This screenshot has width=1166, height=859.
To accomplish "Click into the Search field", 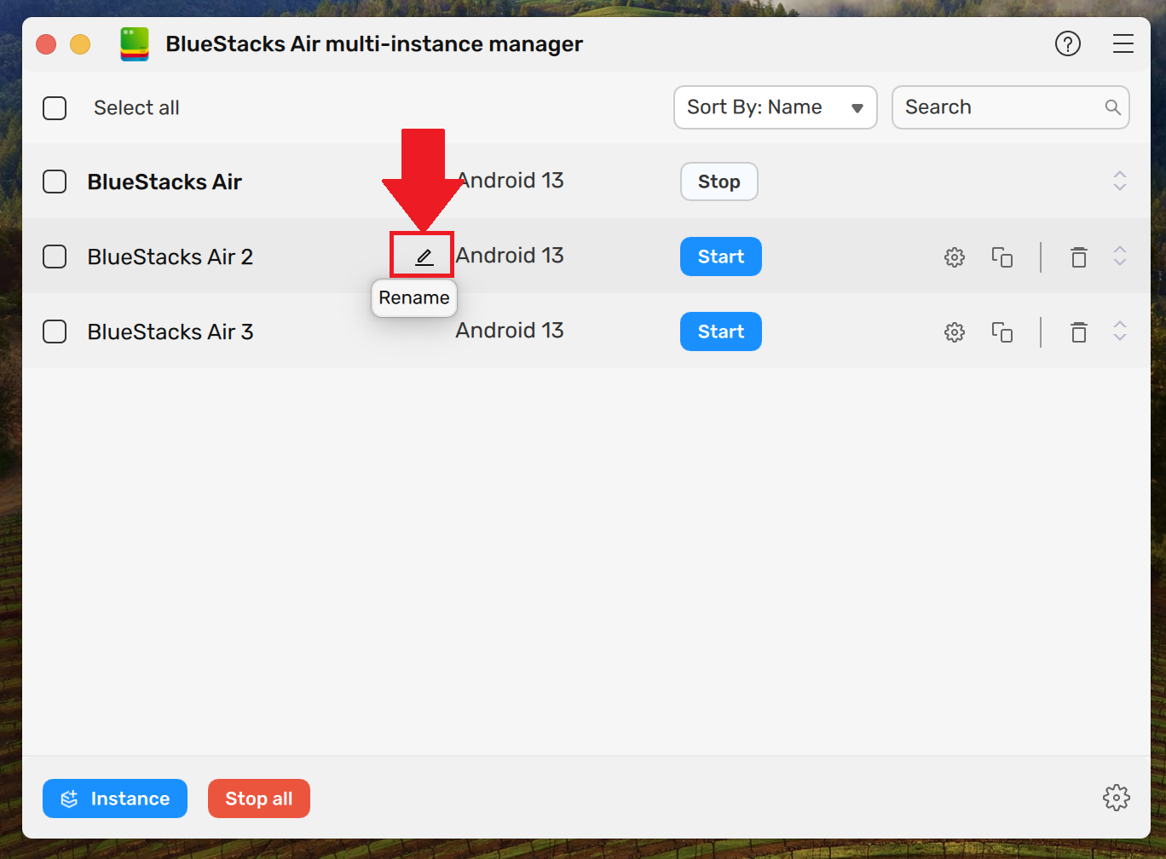I will coord(1010,107).
